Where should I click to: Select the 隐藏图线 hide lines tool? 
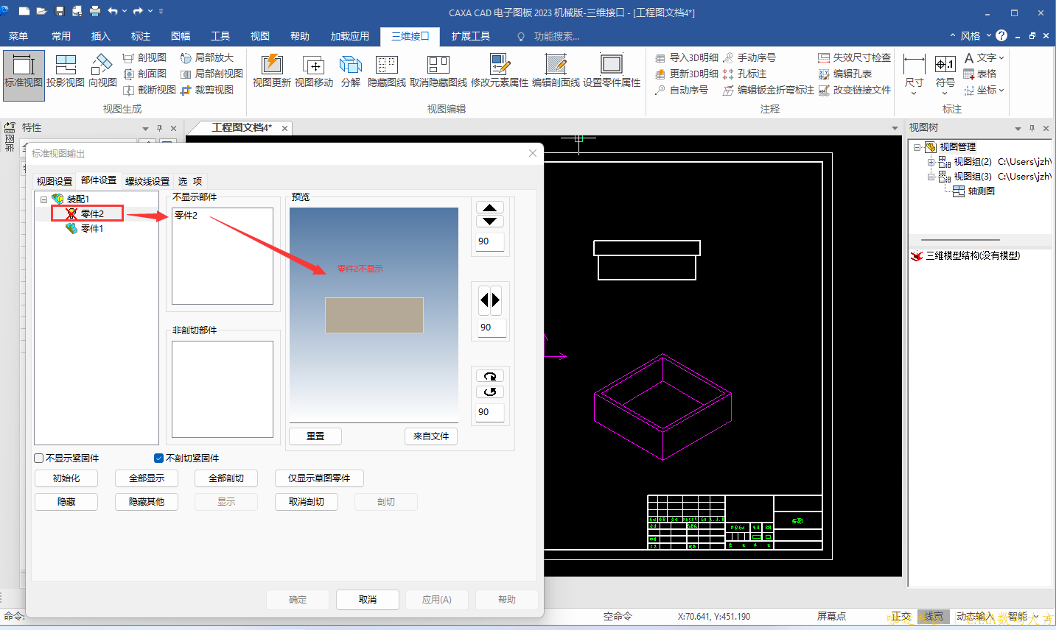point(386,70)
